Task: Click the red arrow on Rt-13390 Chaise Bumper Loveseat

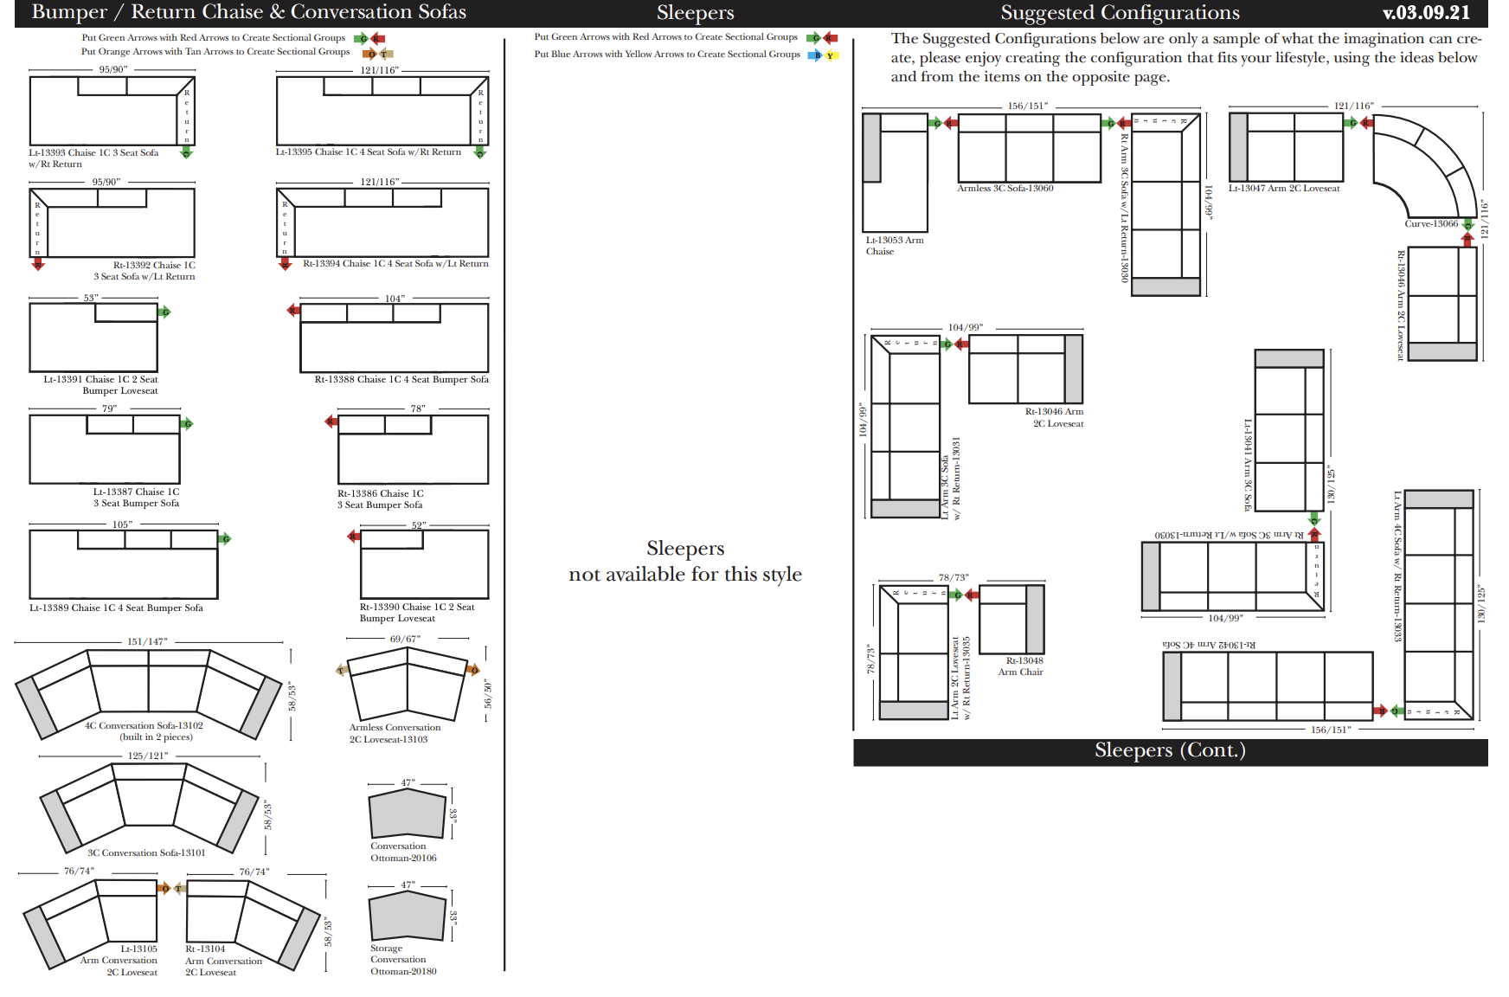Action: click(353, 537)
